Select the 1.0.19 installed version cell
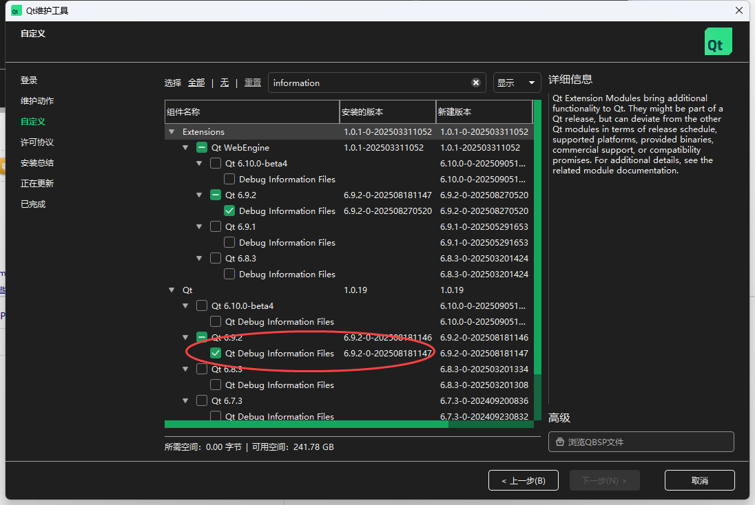The height and width of the screenshot is (505, 755). [355, 290]
